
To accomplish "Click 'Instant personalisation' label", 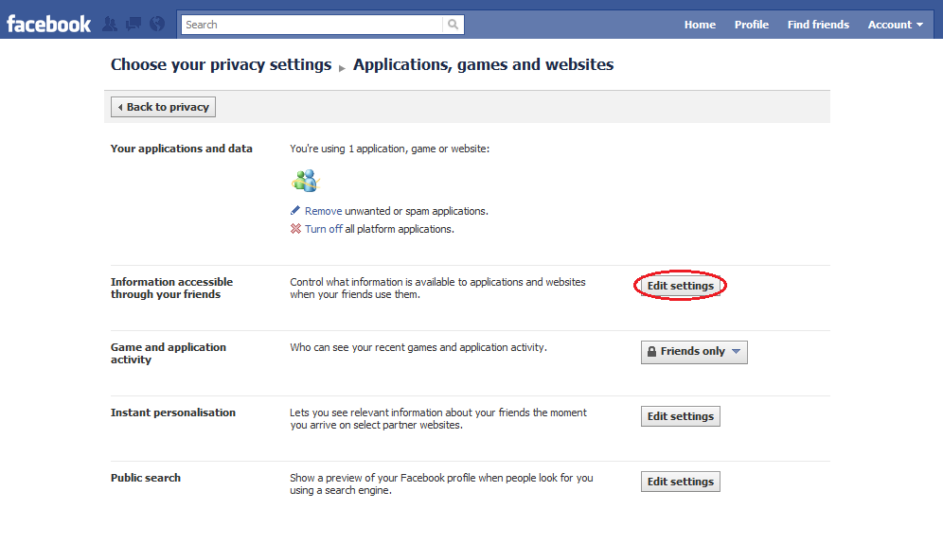I will point(173,412).
